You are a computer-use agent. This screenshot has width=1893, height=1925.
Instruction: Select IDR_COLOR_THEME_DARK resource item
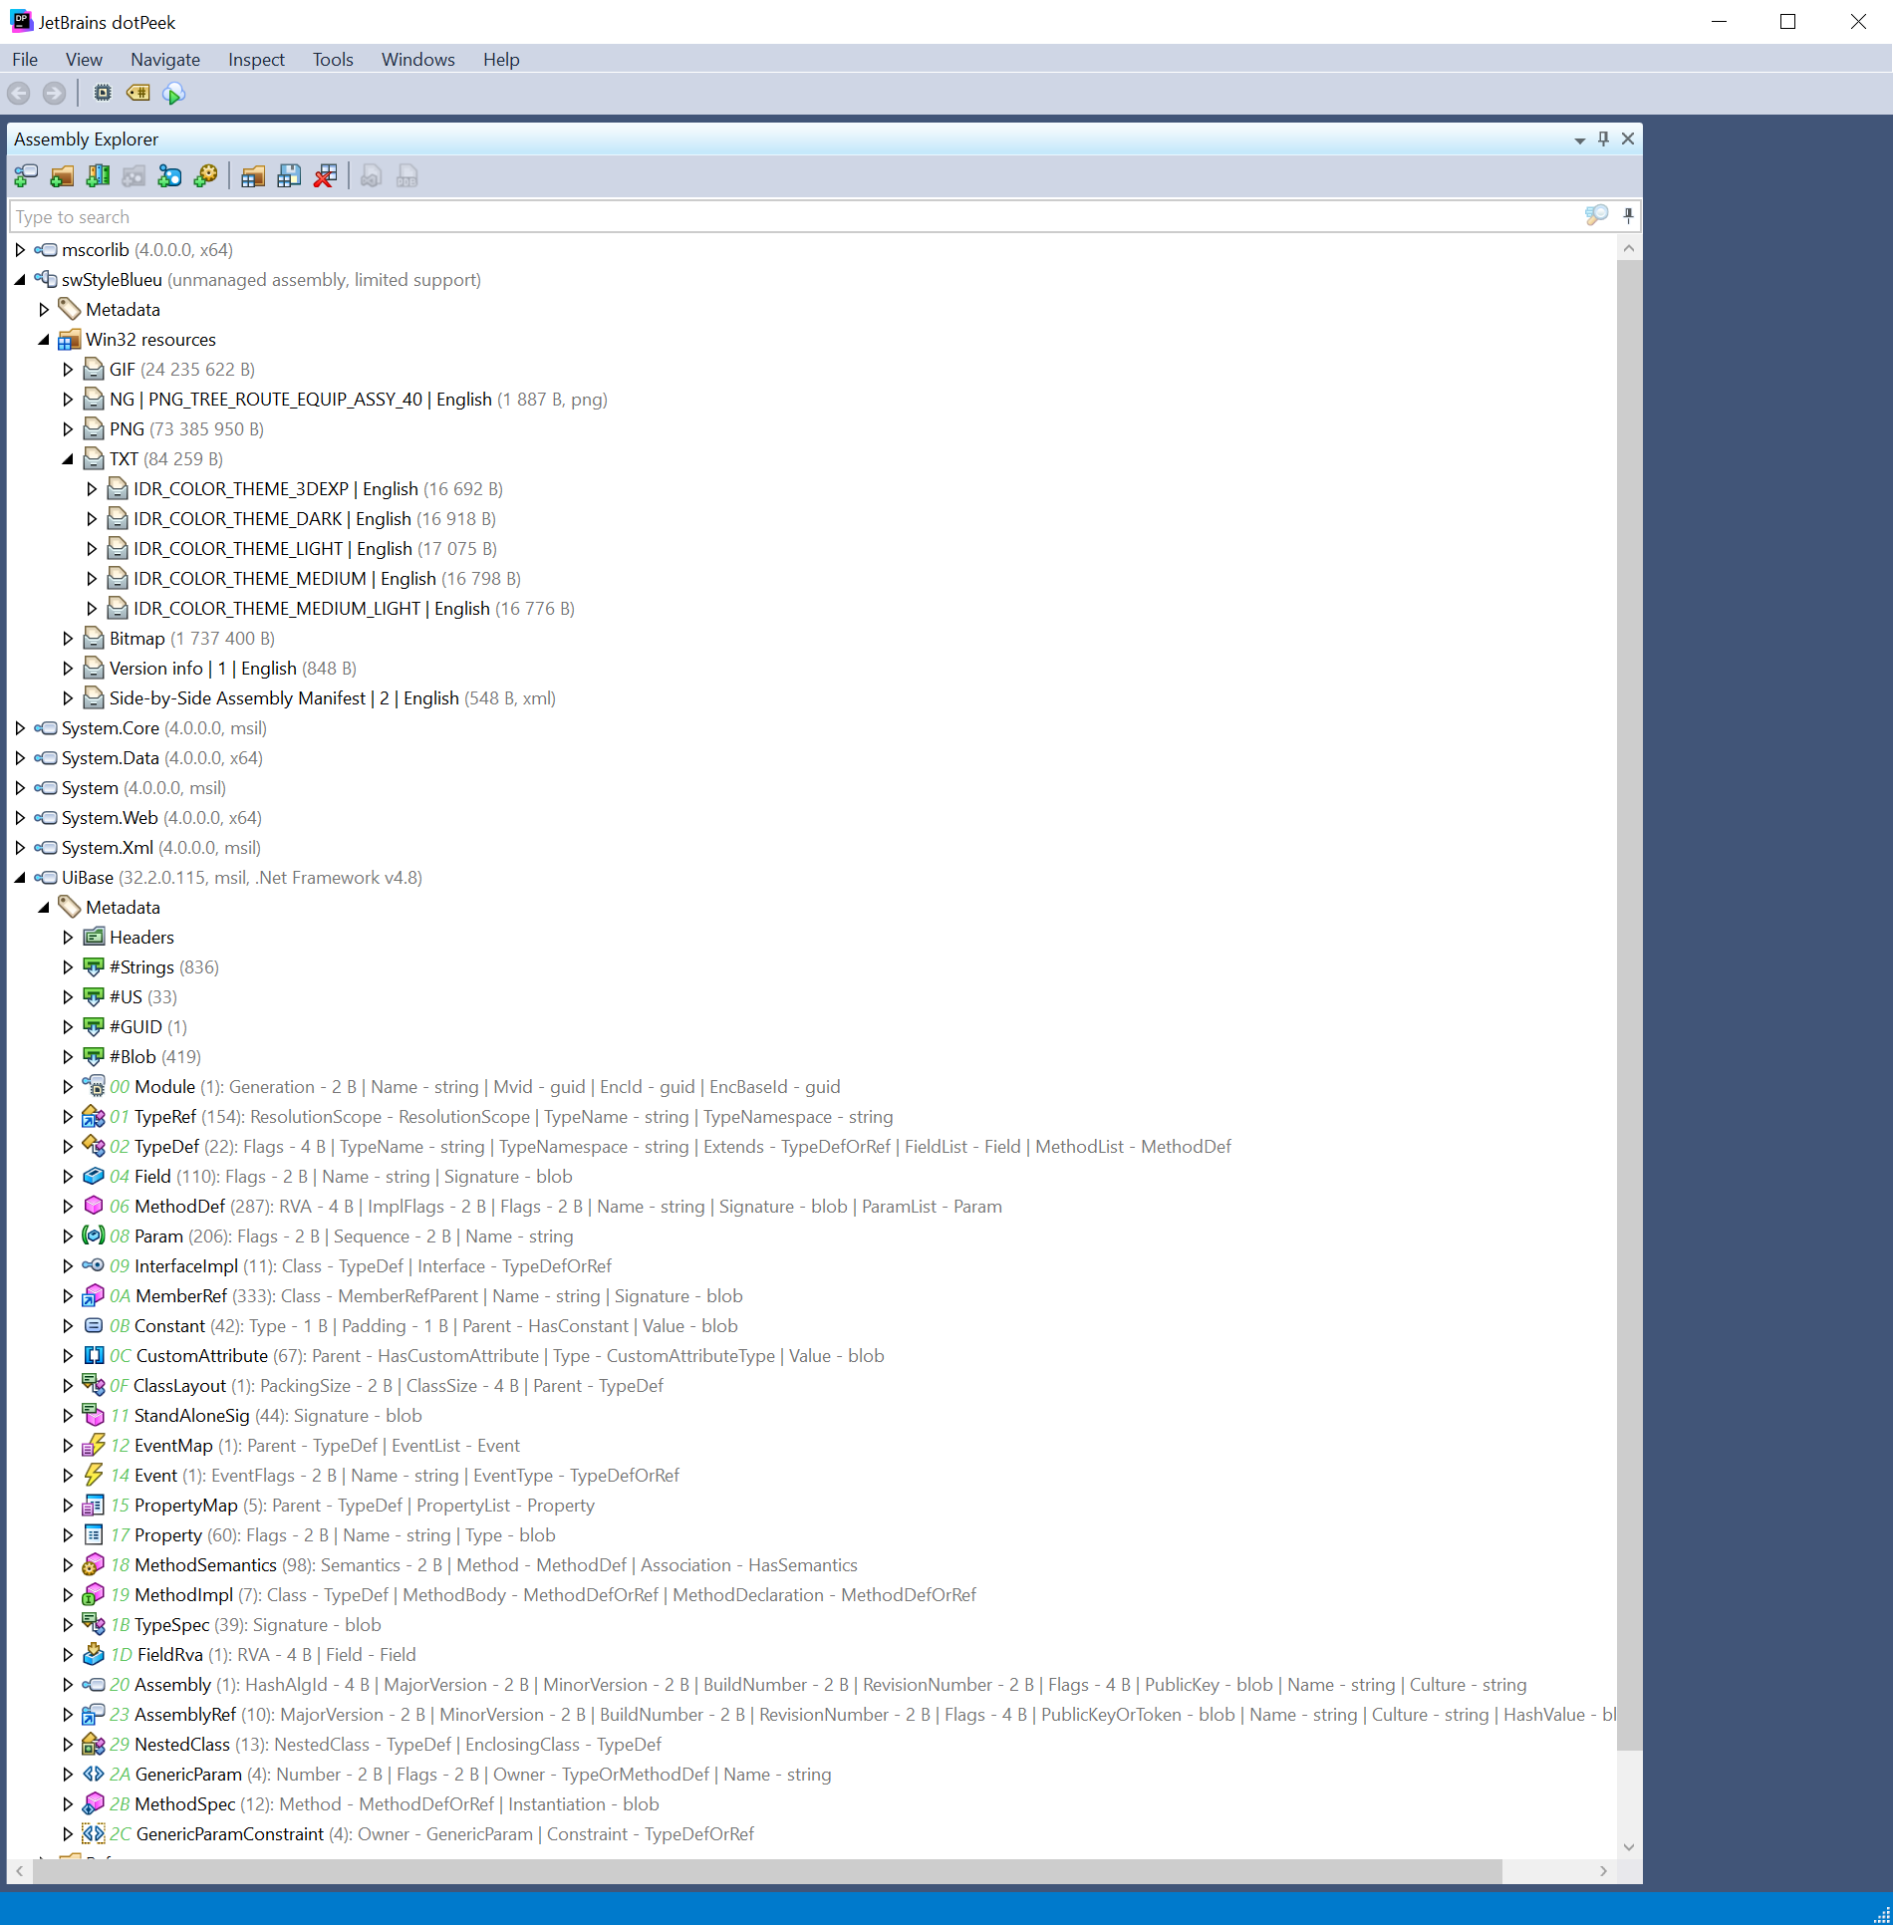314,519
